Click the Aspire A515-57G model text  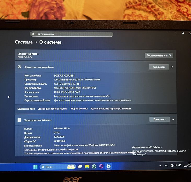coord(25,57)
